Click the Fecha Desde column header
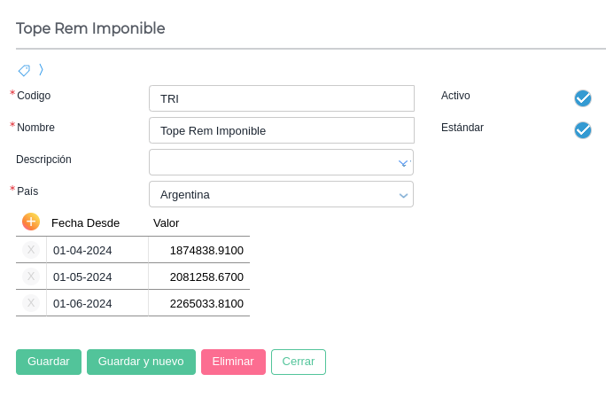The height and width of the screenshot is (413, 606). pyautogui.click(x=85, y=222)
